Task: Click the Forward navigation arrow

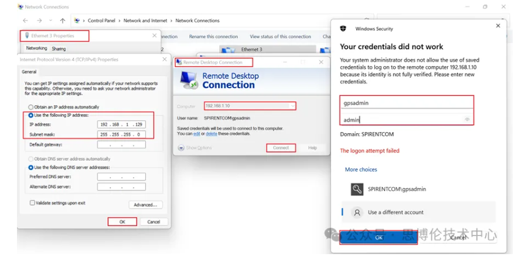Action: coord(39,20)
